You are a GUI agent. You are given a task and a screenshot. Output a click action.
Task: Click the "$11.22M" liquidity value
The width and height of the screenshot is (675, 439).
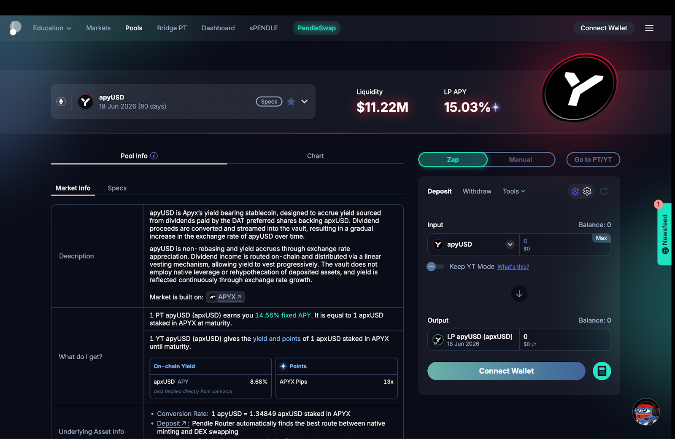point(382,107)
